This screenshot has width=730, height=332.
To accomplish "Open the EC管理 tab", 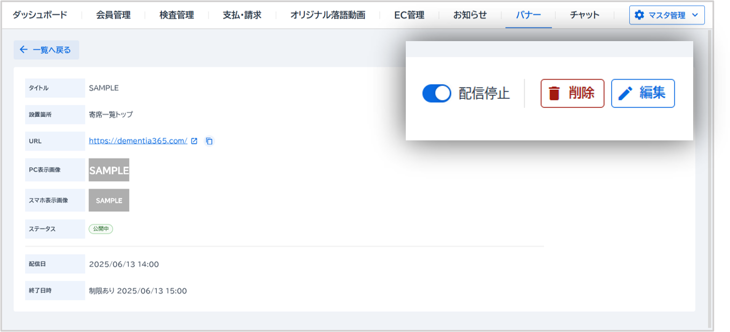I will pyautogui.click(x=409, y=15).
